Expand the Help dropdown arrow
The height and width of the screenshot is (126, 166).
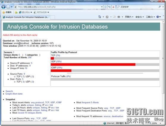click(x=160, y=17)
